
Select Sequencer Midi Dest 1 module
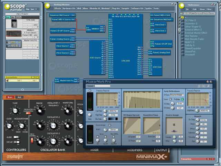coord(162,19)
